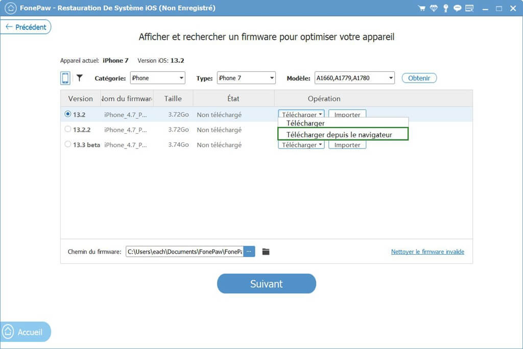Open the shopping cart purchase icon
Viewport: 523px width, 349px height.
click(x=421, y=8)
